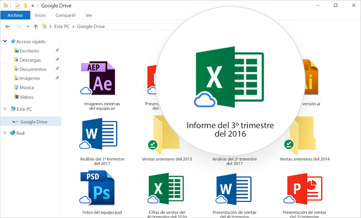
Task: Expand the Red tree node
Action: pyautogui.click(x=5, y=133)
